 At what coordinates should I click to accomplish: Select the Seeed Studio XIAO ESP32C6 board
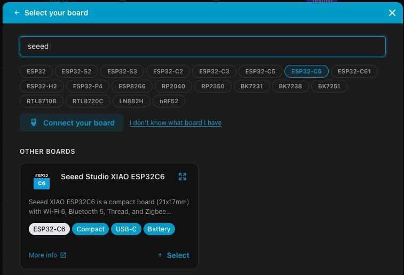pyautogui.click(x=173, y=255)
